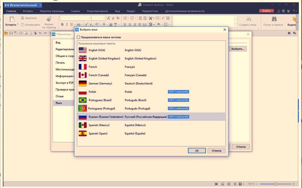Pick the Poland flag icon
Viewport: 302px width, 188px height.
pos(83,92)
